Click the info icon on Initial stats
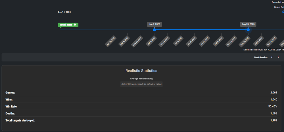 coord(75,25)
